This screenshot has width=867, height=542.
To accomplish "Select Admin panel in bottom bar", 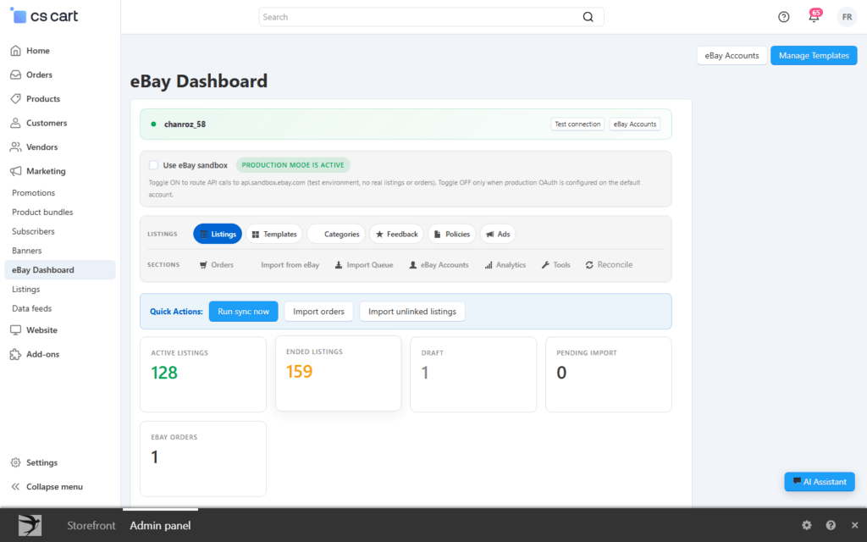I will pos(160,525).
